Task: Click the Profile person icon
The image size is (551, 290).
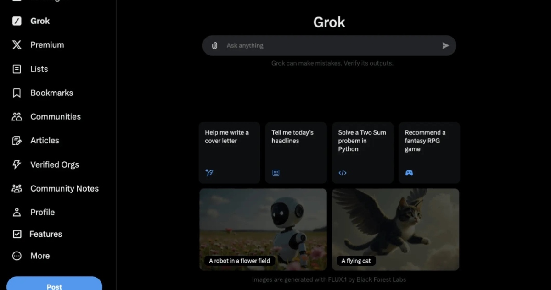Action: pos(17,212)
